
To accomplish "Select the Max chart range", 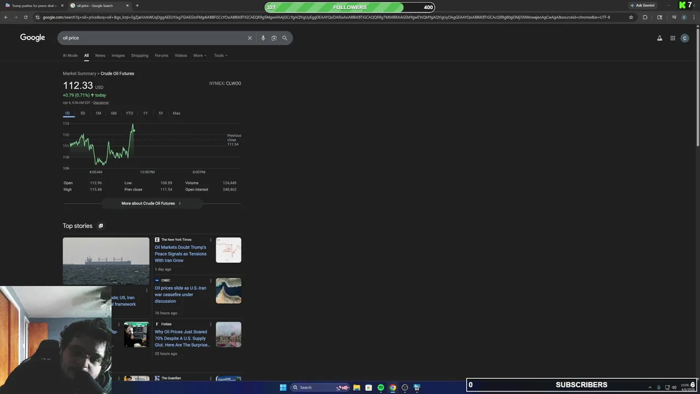I will [177, 113].
